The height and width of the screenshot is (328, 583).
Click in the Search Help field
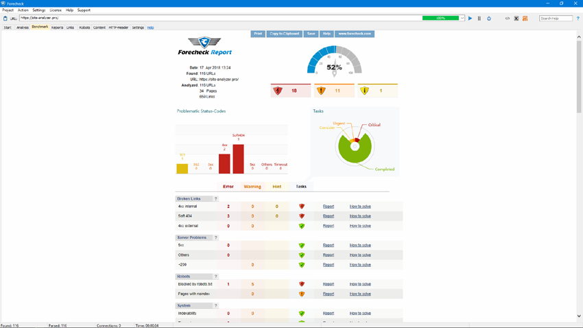pyautogui.click(x=556, y=19)
